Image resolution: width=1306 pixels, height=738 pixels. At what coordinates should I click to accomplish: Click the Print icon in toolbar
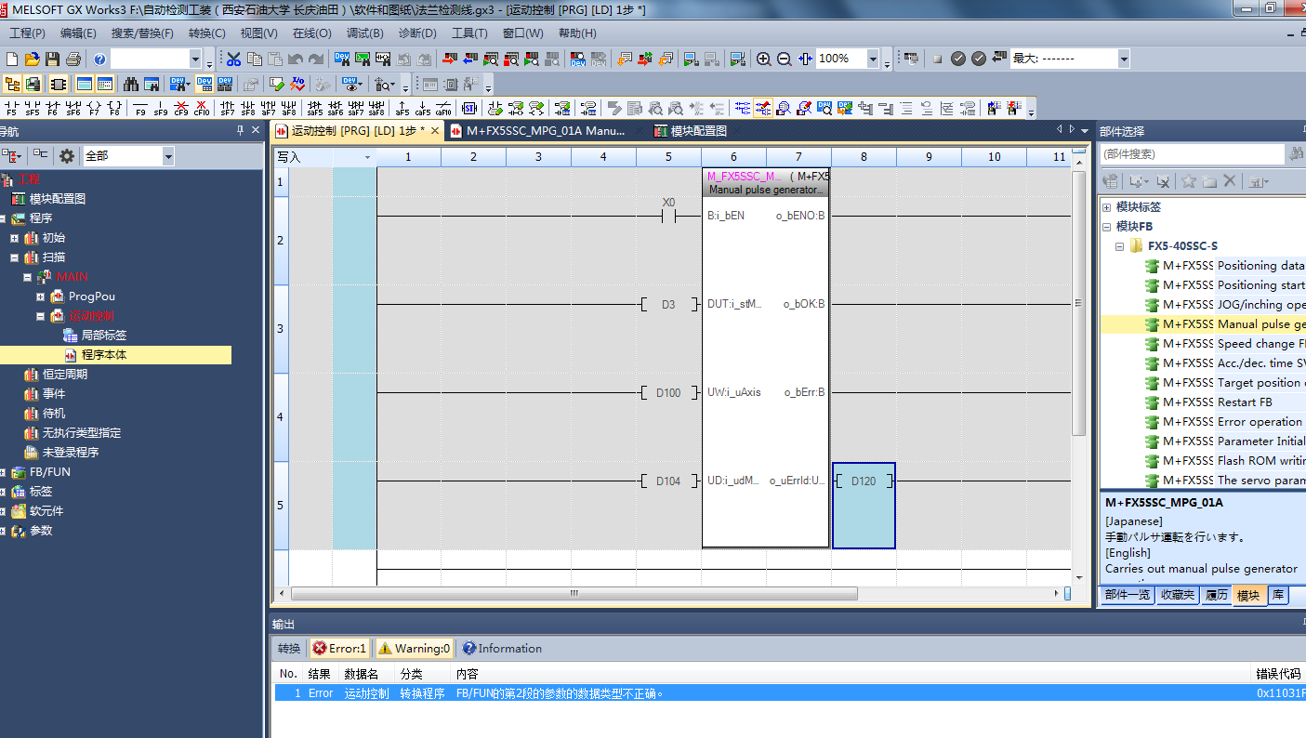[x=73, y=59]
